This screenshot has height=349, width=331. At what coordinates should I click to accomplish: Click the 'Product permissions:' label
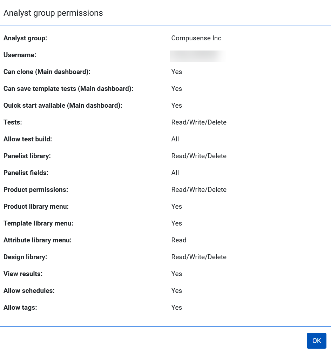point(36,190)
